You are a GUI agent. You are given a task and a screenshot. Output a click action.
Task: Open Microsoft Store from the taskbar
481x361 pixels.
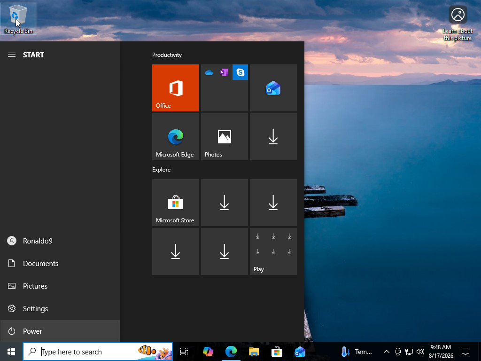coord(277,352)
